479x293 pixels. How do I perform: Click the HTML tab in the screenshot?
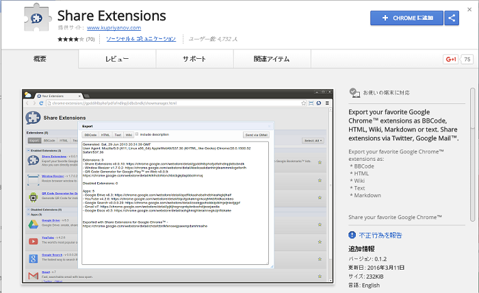click(x=105, y=135)
